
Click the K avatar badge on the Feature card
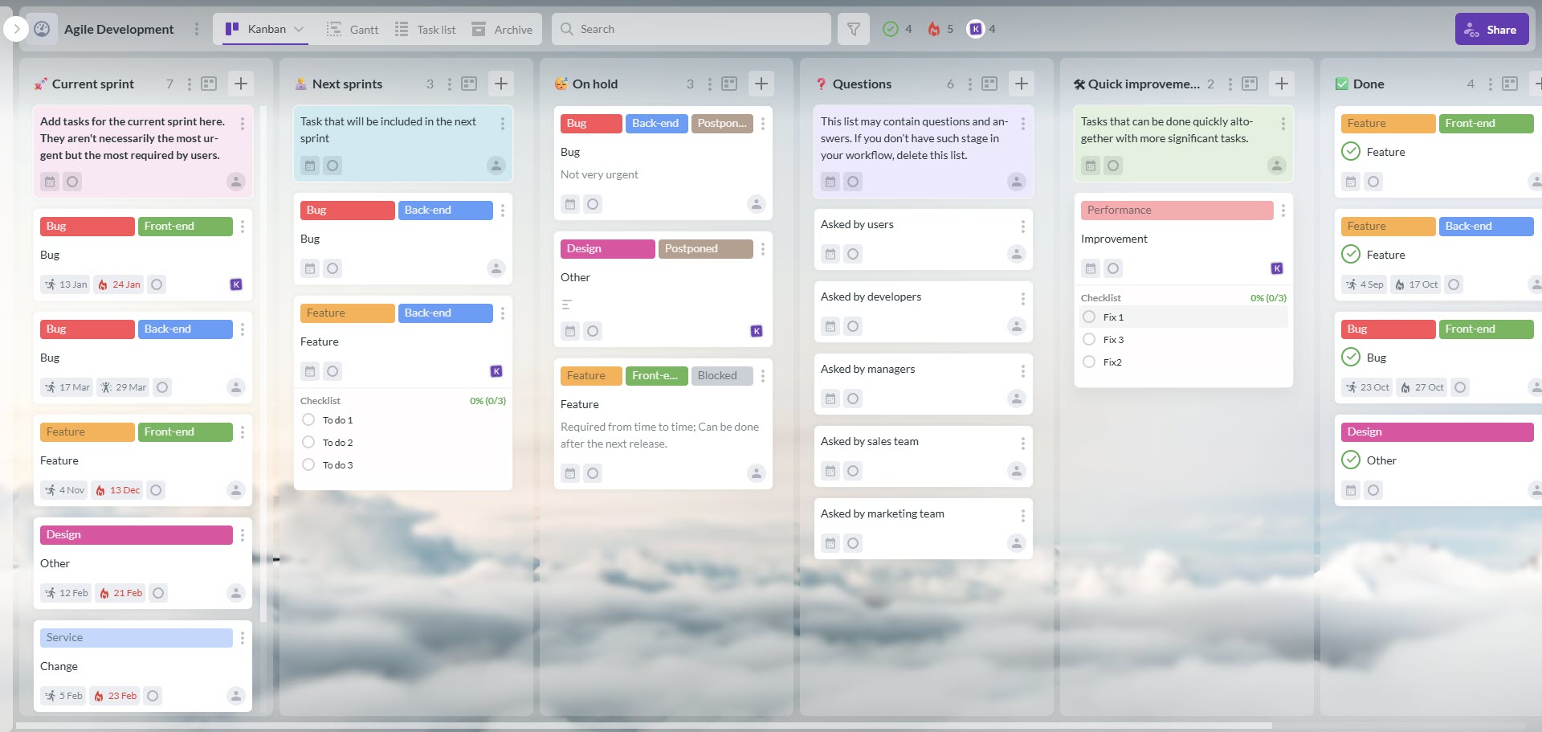496,370
